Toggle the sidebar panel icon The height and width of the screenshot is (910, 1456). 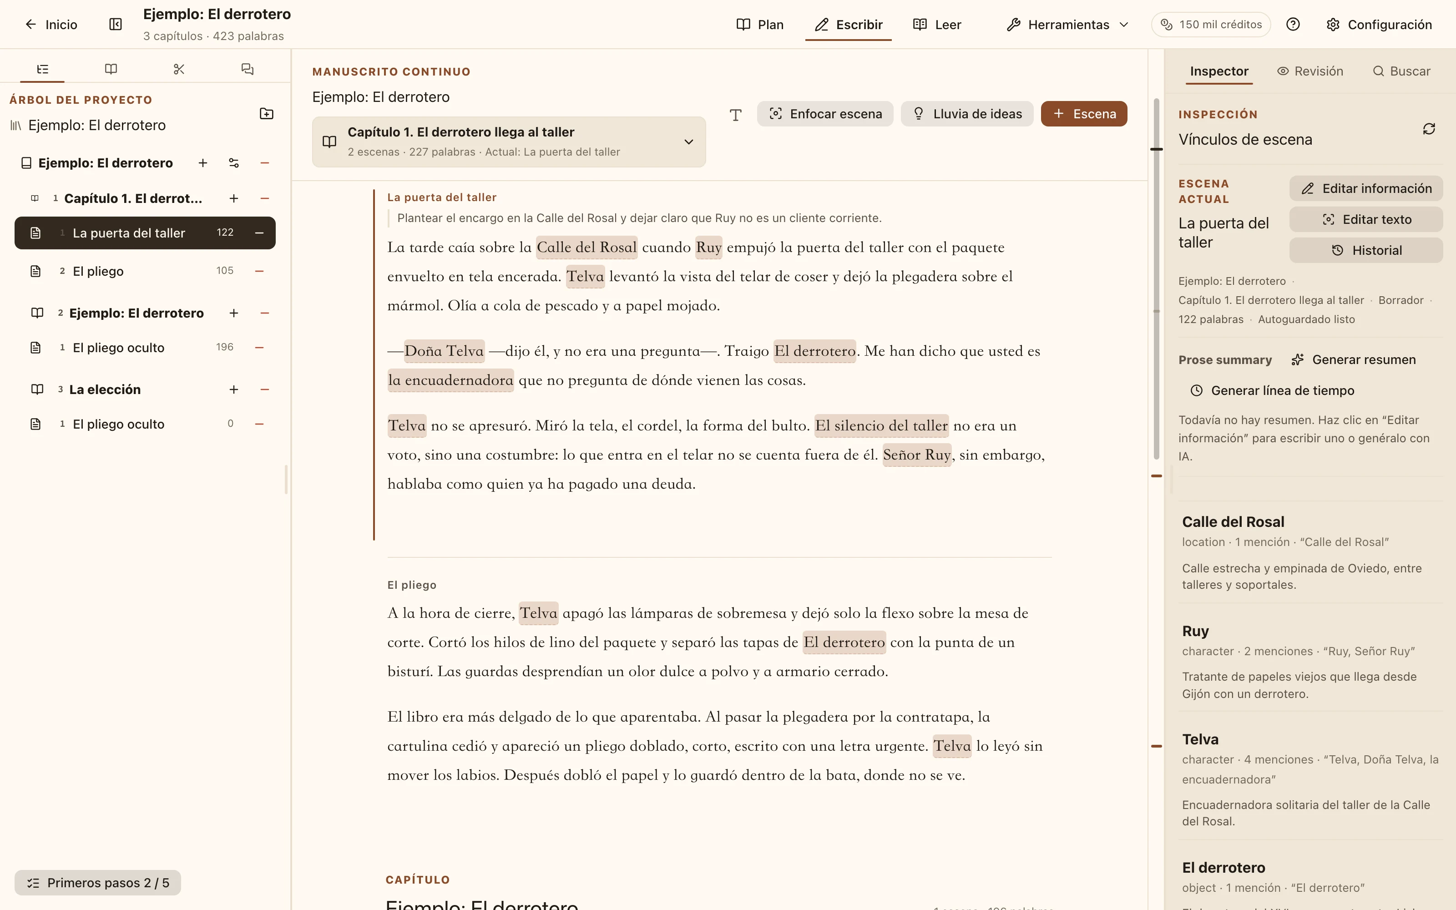(116, 24)
